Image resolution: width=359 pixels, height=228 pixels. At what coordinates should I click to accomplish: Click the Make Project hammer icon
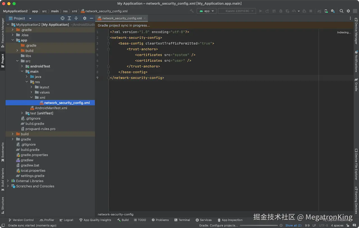click(x=192, y=11)
